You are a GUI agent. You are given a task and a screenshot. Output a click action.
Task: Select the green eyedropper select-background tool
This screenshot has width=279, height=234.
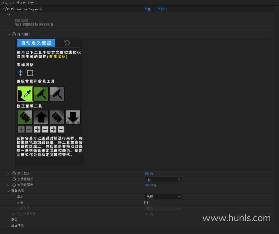click(25, 94)
